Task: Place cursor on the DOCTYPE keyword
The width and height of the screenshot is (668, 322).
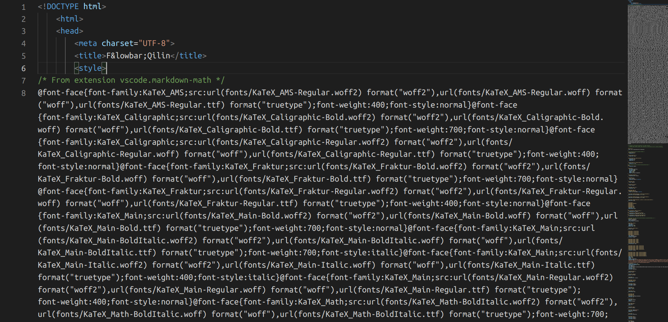Action: tap(62, 7)
